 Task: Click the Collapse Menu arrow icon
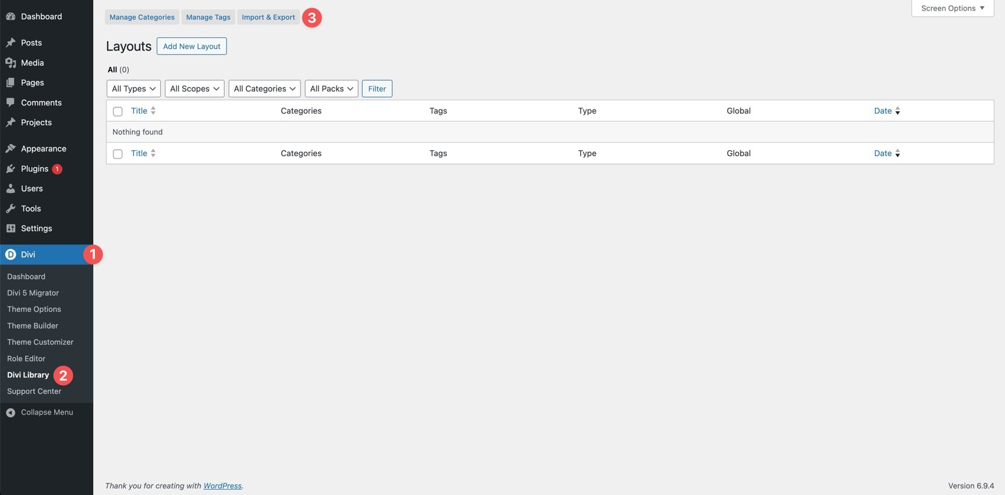point(10,412)
